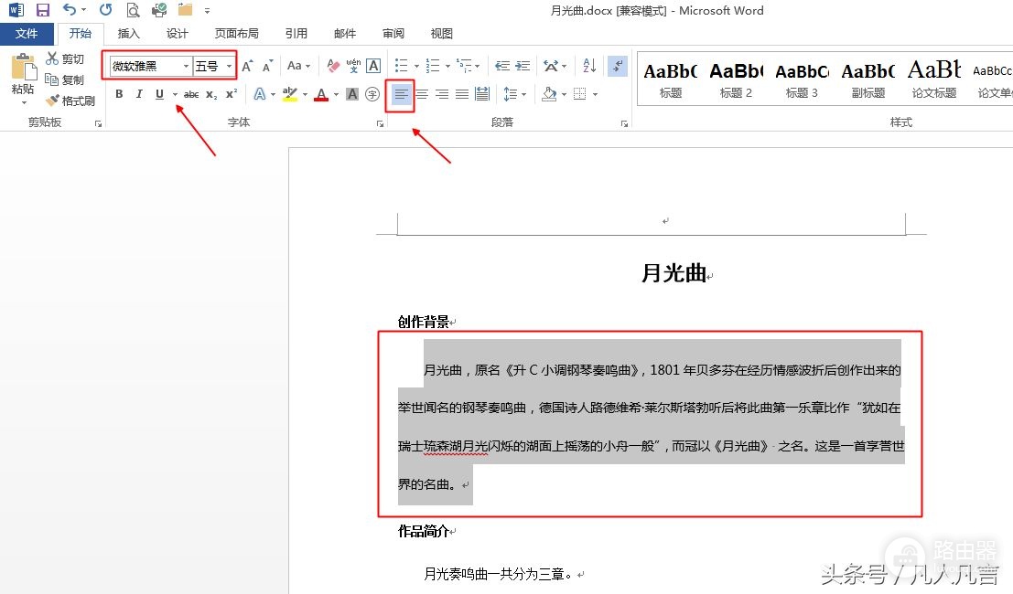The width and height of the screenshot is (1013, 594).
Task: Open the font name dropdown 微软雅黑
Action: (186, 67)
